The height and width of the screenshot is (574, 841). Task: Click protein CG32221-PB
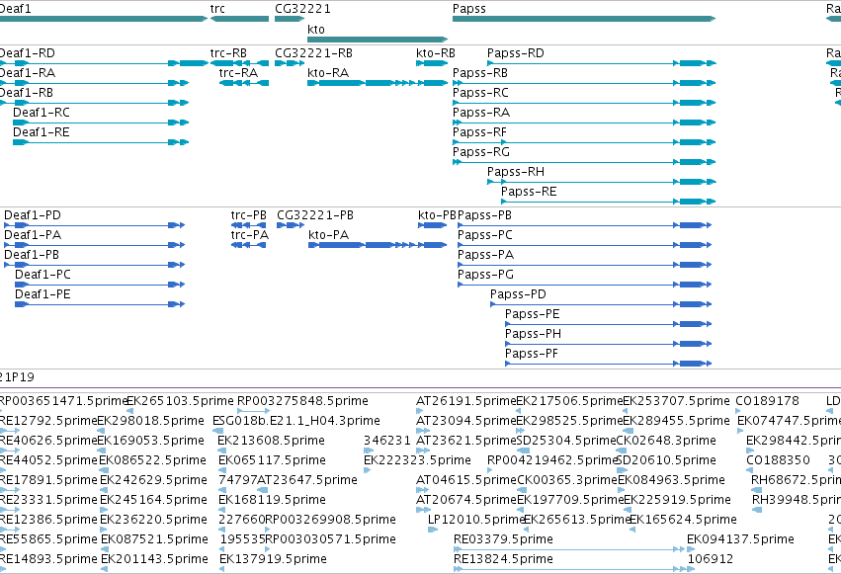(291, 225)
